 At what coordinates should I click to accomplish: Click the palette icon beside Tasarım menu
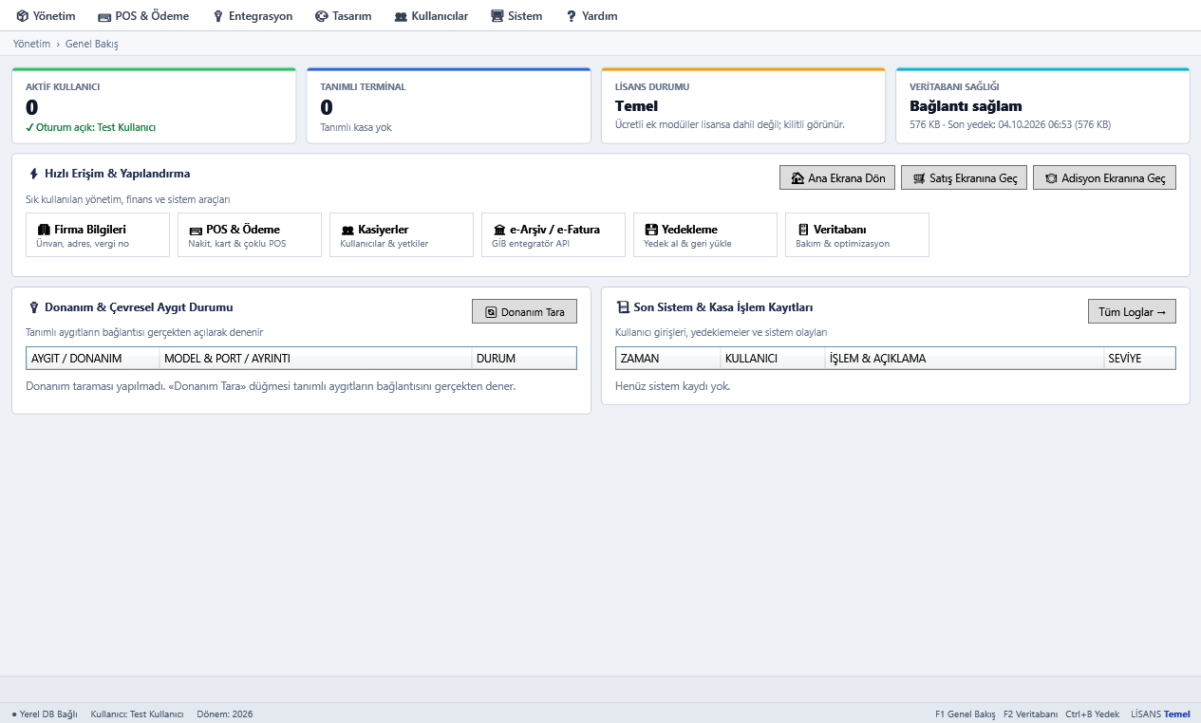pyautogui.click(x=321, y=16)
